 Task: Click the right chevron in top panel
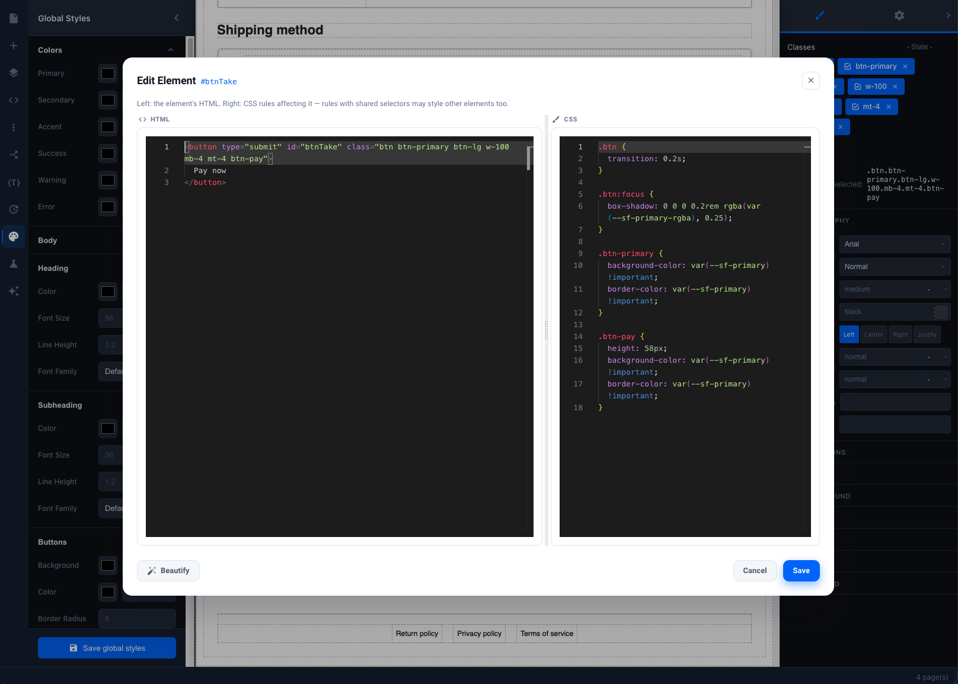coord(948,15)
